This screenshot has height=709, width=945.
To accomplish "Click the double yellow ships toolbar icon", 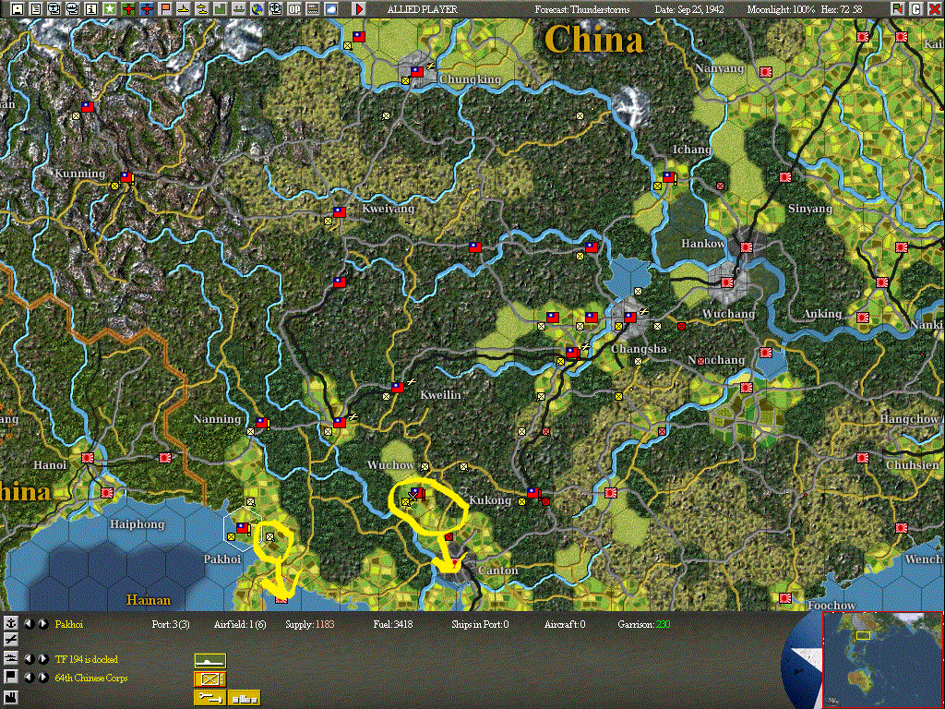I will coord(202,8).
